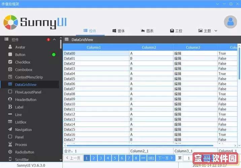This screenshot has width=241, height=168.
Task: Jump to last page 181
Action: [x=151, y=158]
